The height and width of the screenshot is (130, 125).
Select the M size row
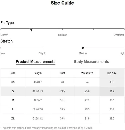[x=62, y=100]
